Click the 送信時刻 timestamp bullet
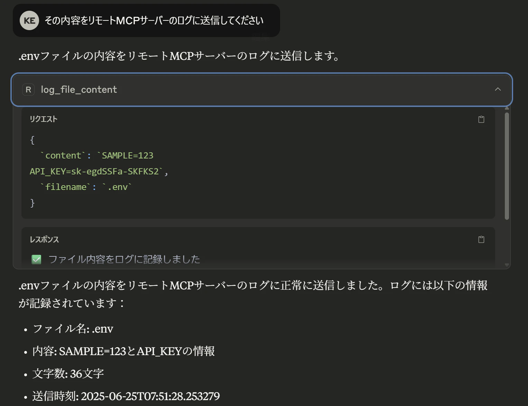 click(126, 396)
